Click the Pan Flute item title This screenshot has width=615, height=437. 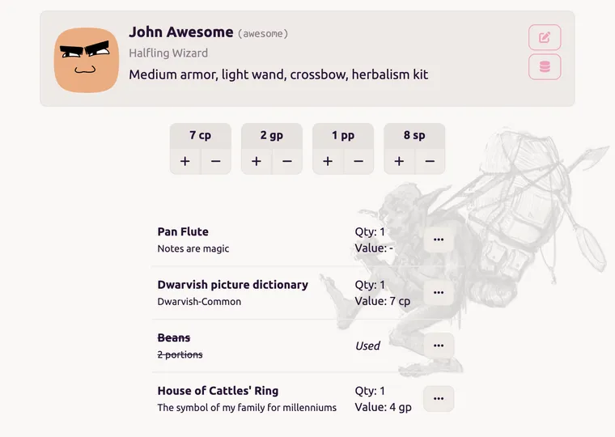pyautogui.click(x=183, y=231)
